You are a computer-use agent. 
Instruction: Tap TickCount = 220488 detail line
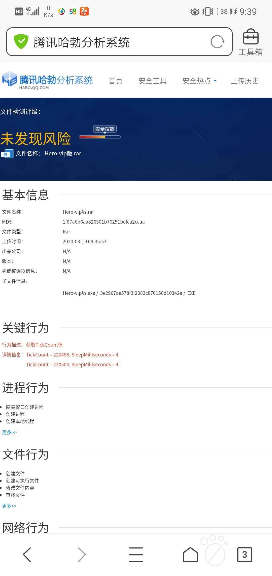click(x=73, y=354)
